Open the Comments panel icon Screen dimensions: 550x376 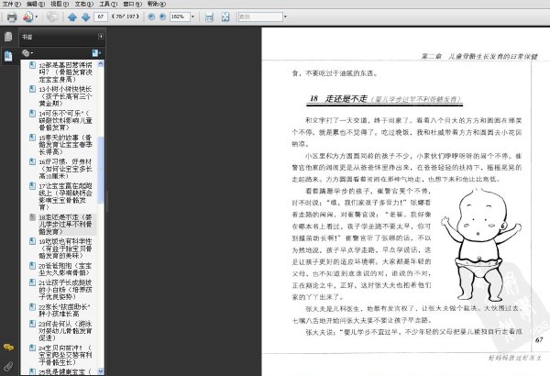8,348
